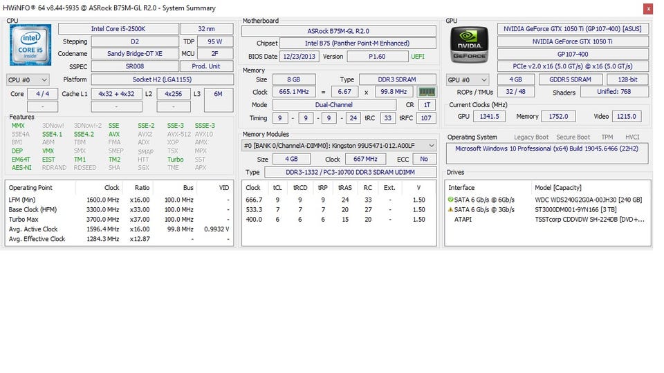
Task: Click the Secure Boot indicator
Action: [573, 137]
